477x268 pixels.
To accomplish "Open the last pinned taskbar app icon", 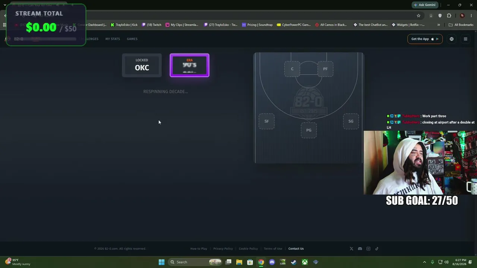I will pyautogui.click(x=316, y=262).
